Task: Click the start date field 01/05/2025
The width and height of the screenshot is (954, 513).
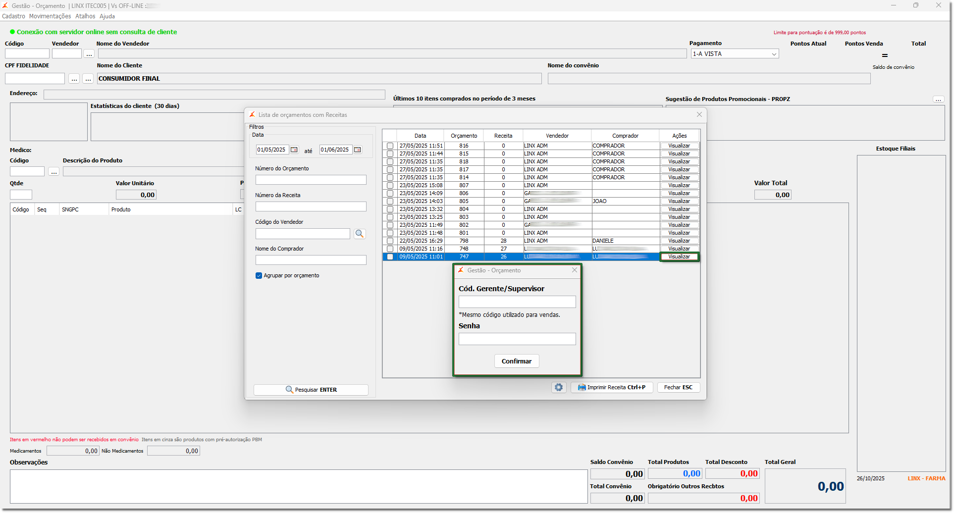Action: [272, 150]
